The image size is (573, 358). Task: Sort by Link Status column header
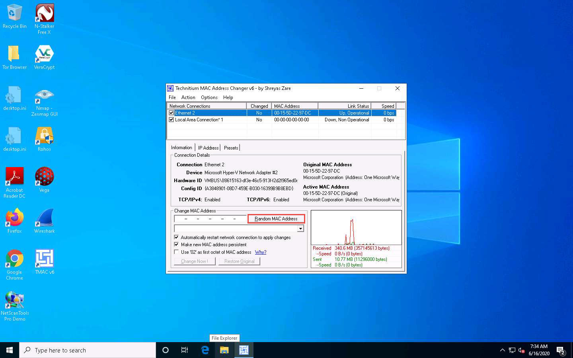coord(345,106)
